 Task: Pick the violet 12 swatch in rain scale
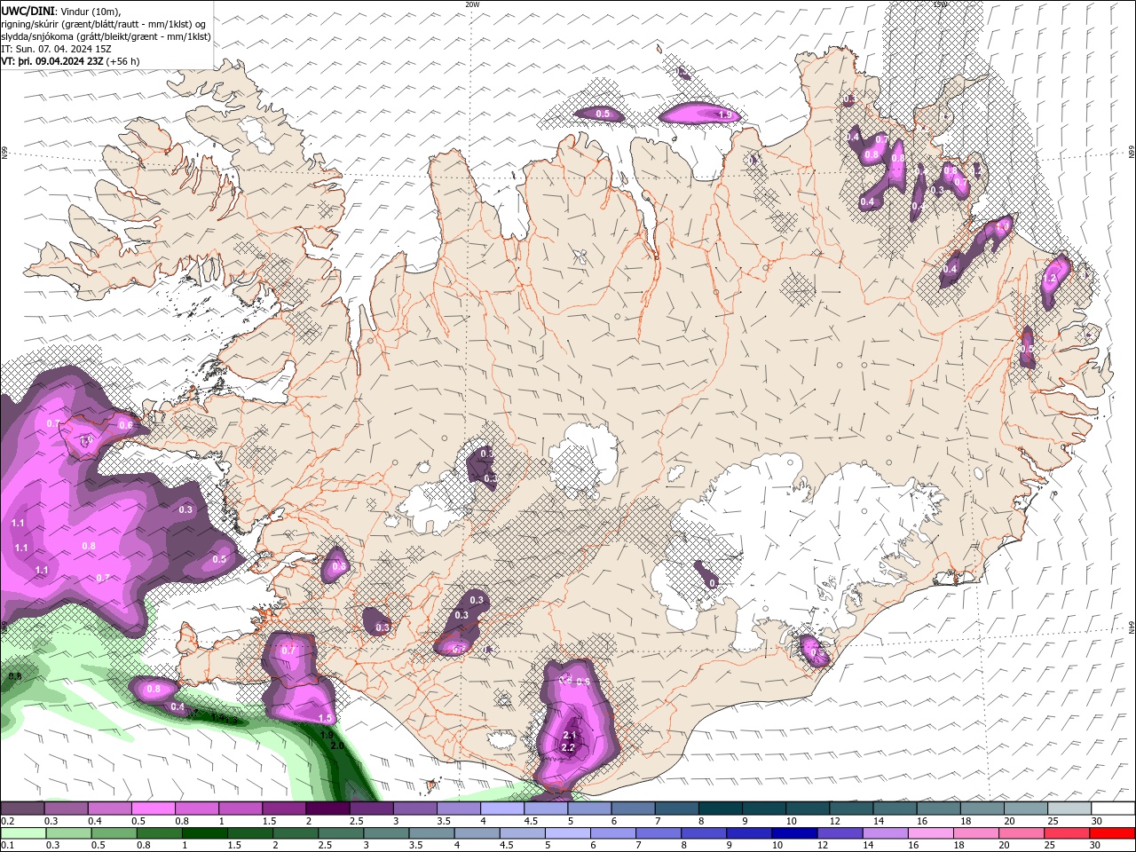pyautogui.click(x=840, y=833)
